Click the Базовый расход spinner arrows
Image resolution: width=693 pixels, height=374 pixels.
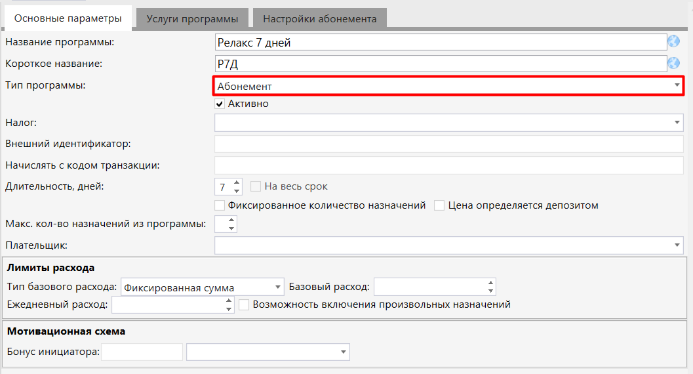490,287
